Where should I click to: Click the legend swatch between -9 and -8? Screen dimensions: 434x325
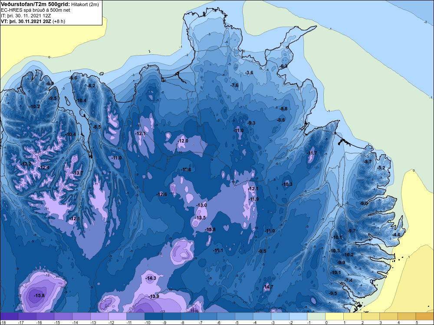tap(172, 316)
